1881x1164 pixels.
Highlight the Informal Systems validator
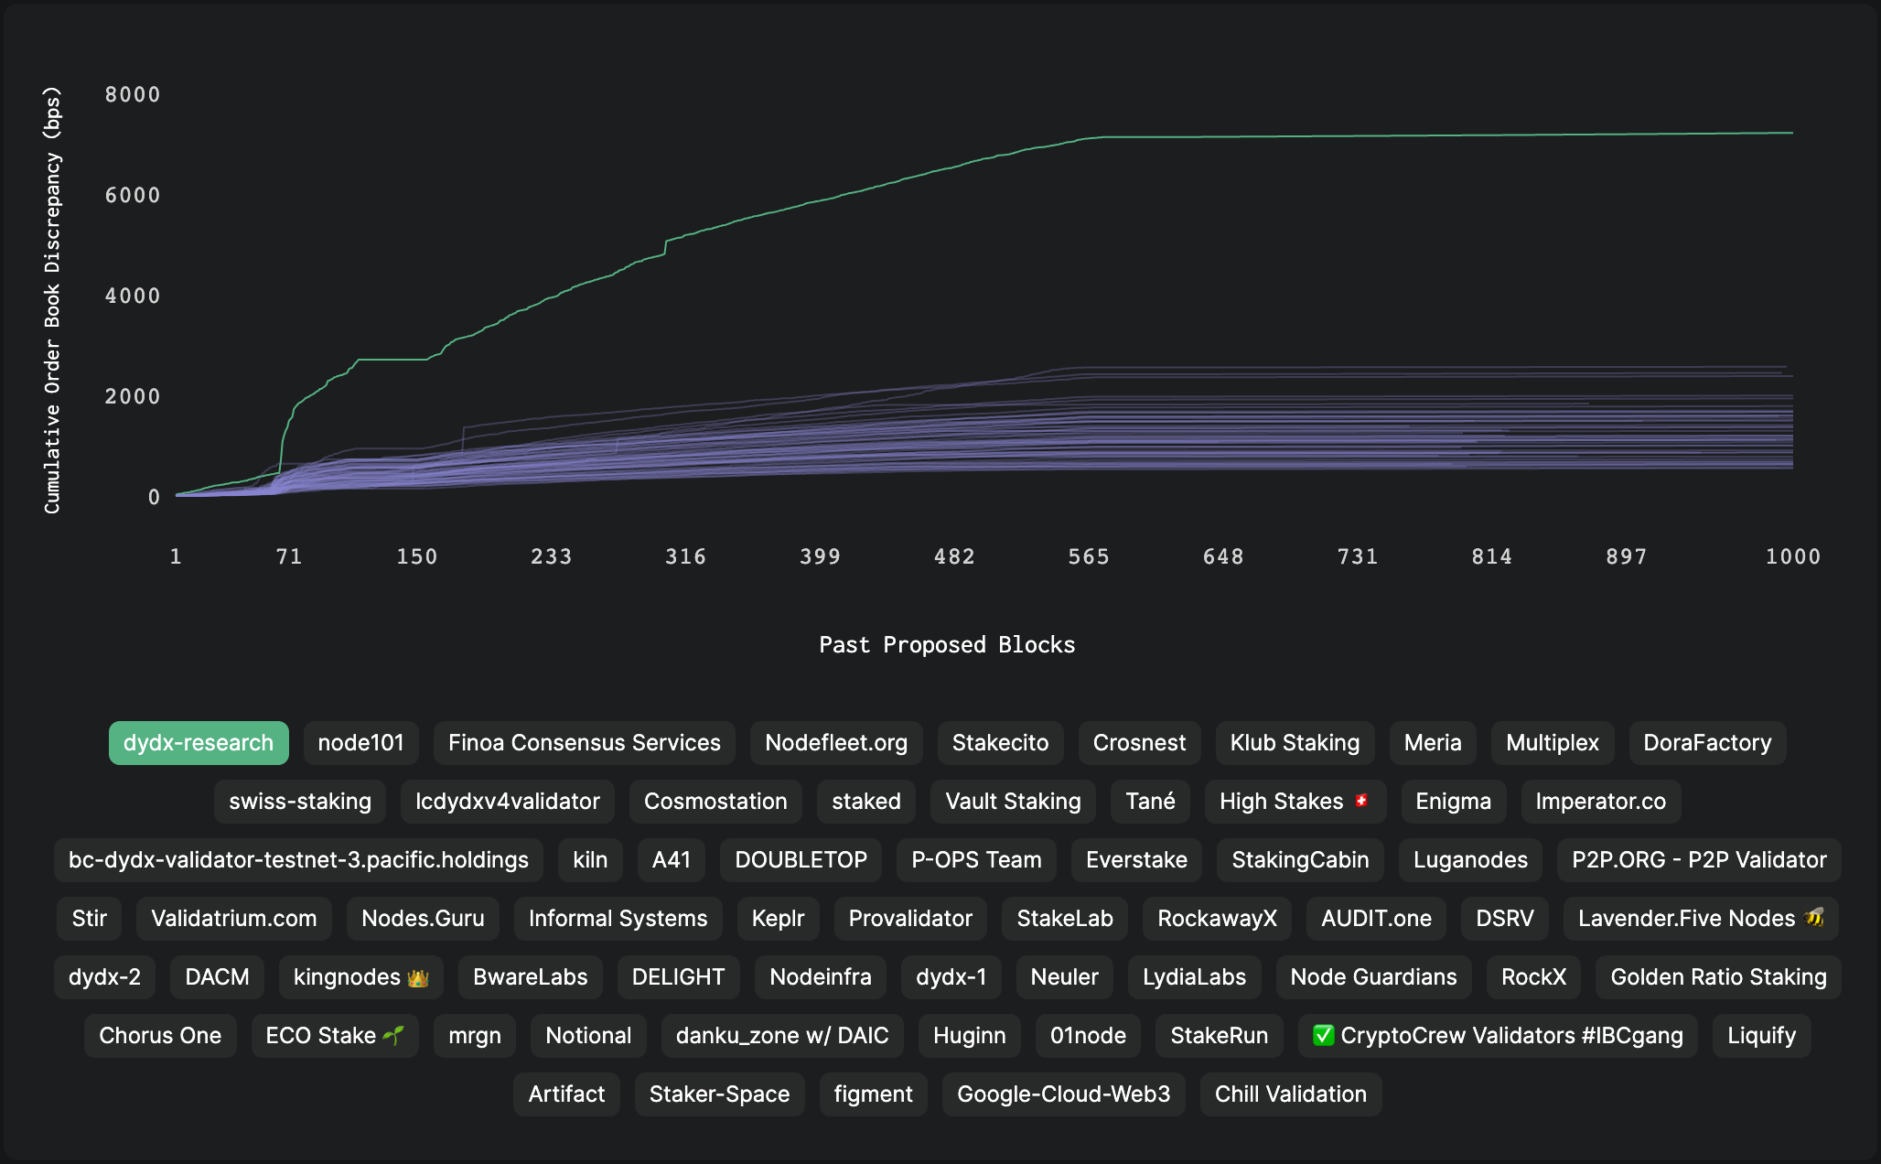click(618, 918)
